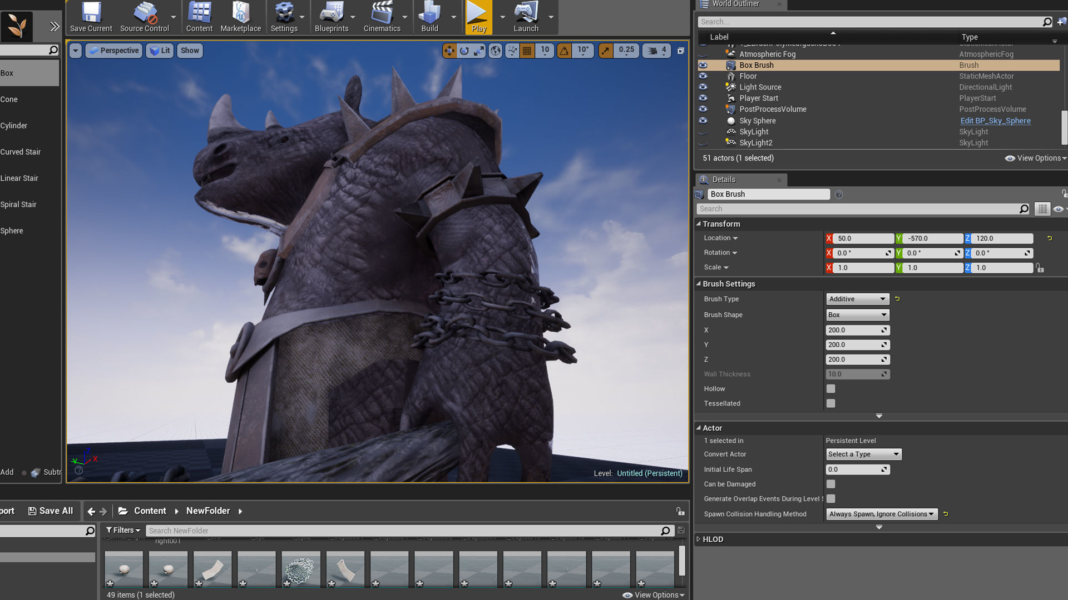
Task: Select the Cone geometry brush
Action: click(29, 99)
